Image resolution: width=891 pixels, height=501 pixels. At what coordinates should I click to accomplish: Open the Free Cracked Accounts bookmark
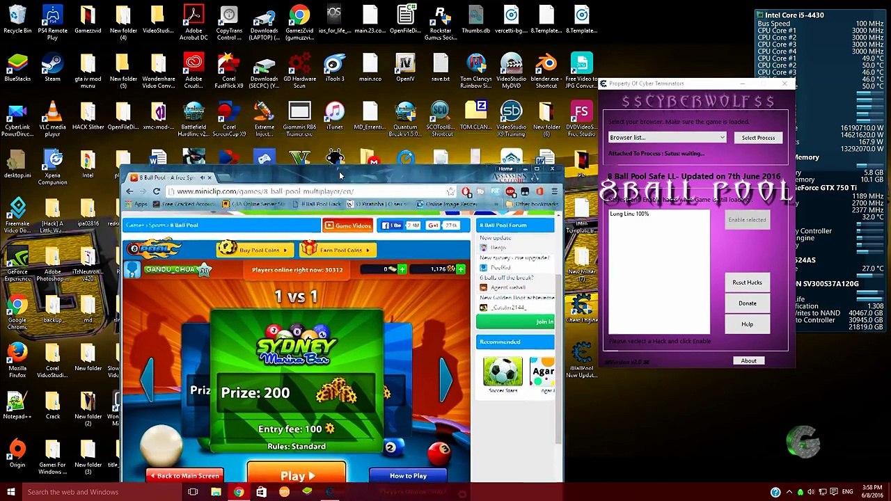[184, 204]
